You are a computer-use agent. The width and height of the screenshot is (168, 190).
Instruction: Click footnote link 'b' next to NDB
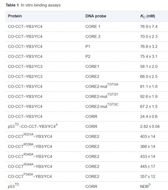pos(150,184)
